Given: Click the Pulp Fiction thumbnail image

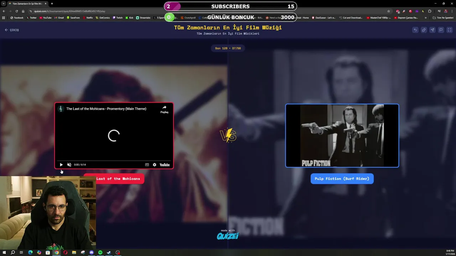Looking at the screenshot, I should click(342, 135).
